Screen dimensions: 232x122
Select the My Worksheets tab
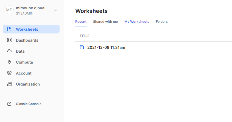click(137, 22)
